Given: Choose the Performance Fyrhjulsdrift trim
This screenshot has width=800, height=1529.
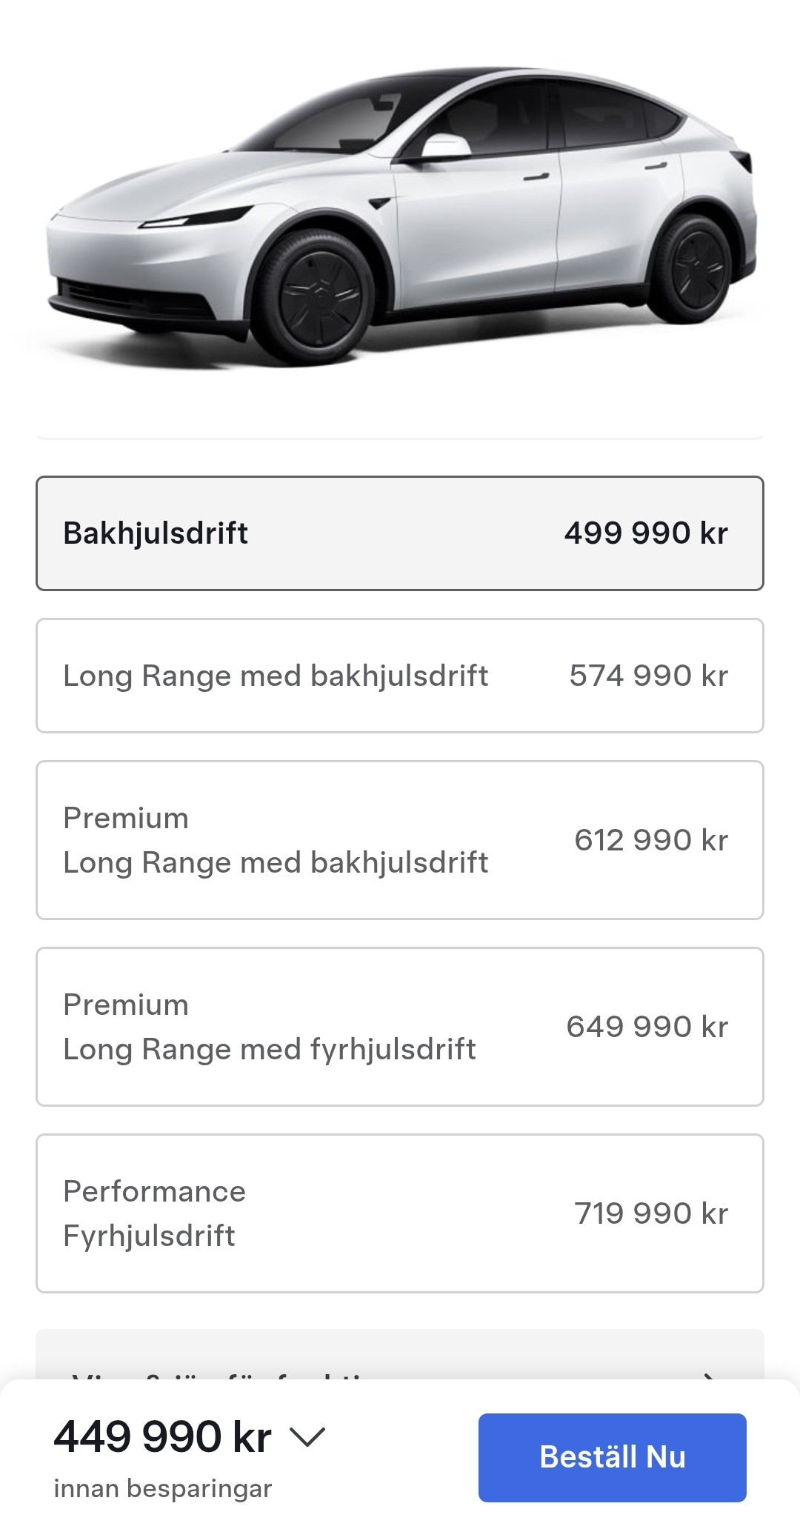Looking at the screenshot, I should pos(399,1213).
